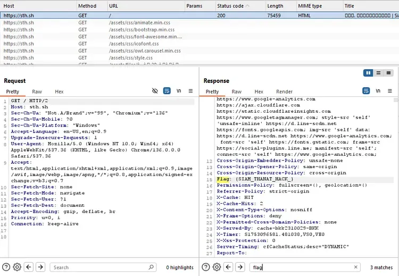
Task: Click '3 matches' search result count
Action: click(381, 267)
